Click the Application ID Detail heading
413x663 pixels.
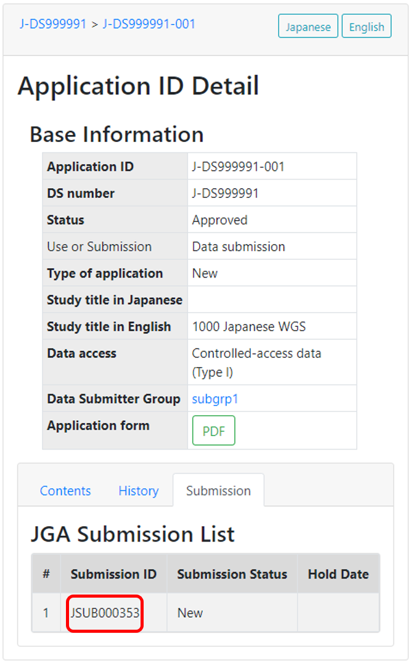138,86
